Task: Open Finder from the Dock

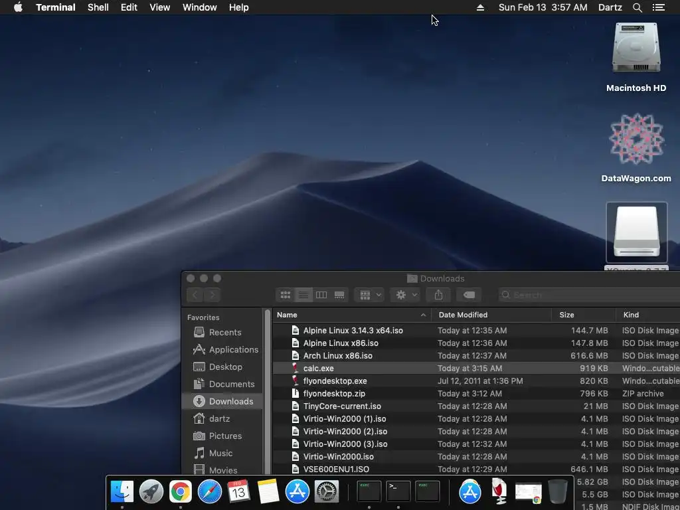Action: pyautogui.click(x=122, y=491)
